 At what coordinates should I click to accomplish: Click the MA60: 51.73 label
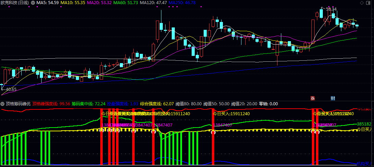(x=125, y=3)
